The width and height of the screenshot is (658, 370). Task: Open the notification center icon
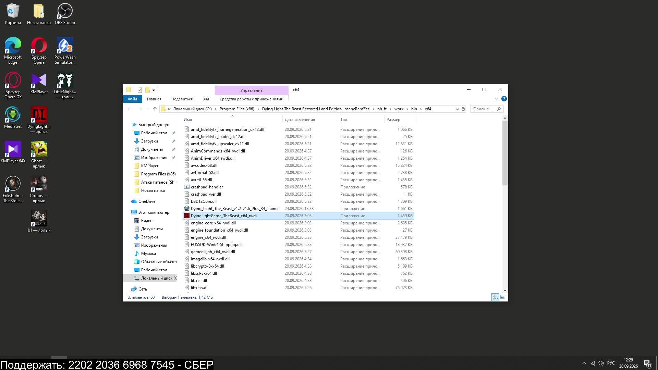tap(647, 363)
